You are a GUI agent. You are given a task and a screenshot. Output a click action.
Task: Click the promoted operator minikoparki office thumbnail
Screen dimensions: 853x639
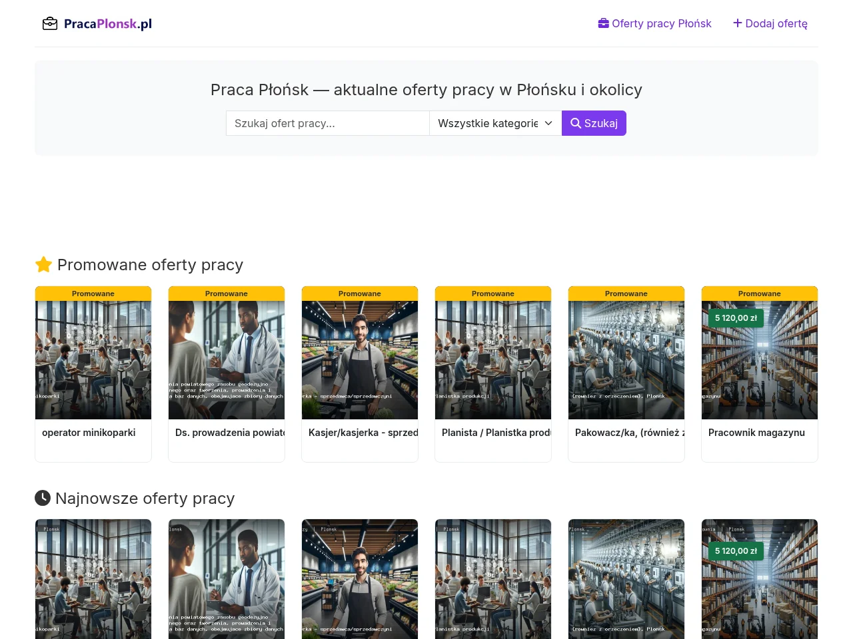pyautogui.click(x=93, y=360)
